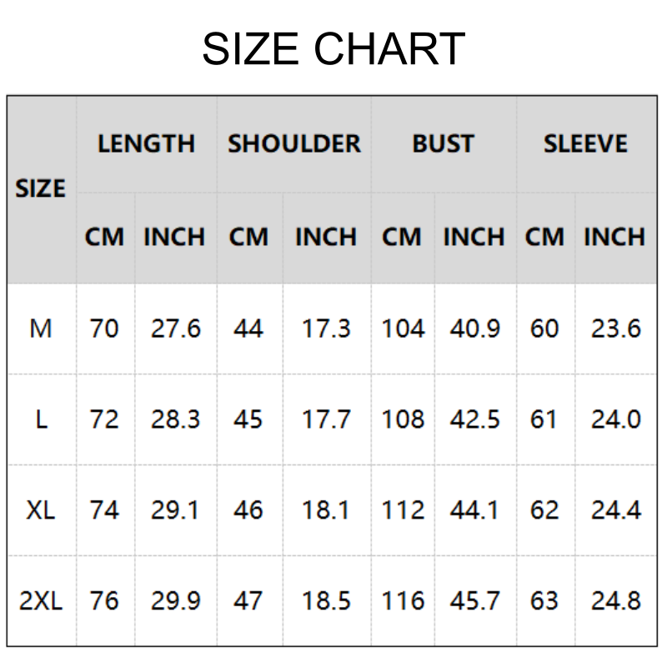Click sleeve value 24.0 inches for L

(616, 419)
